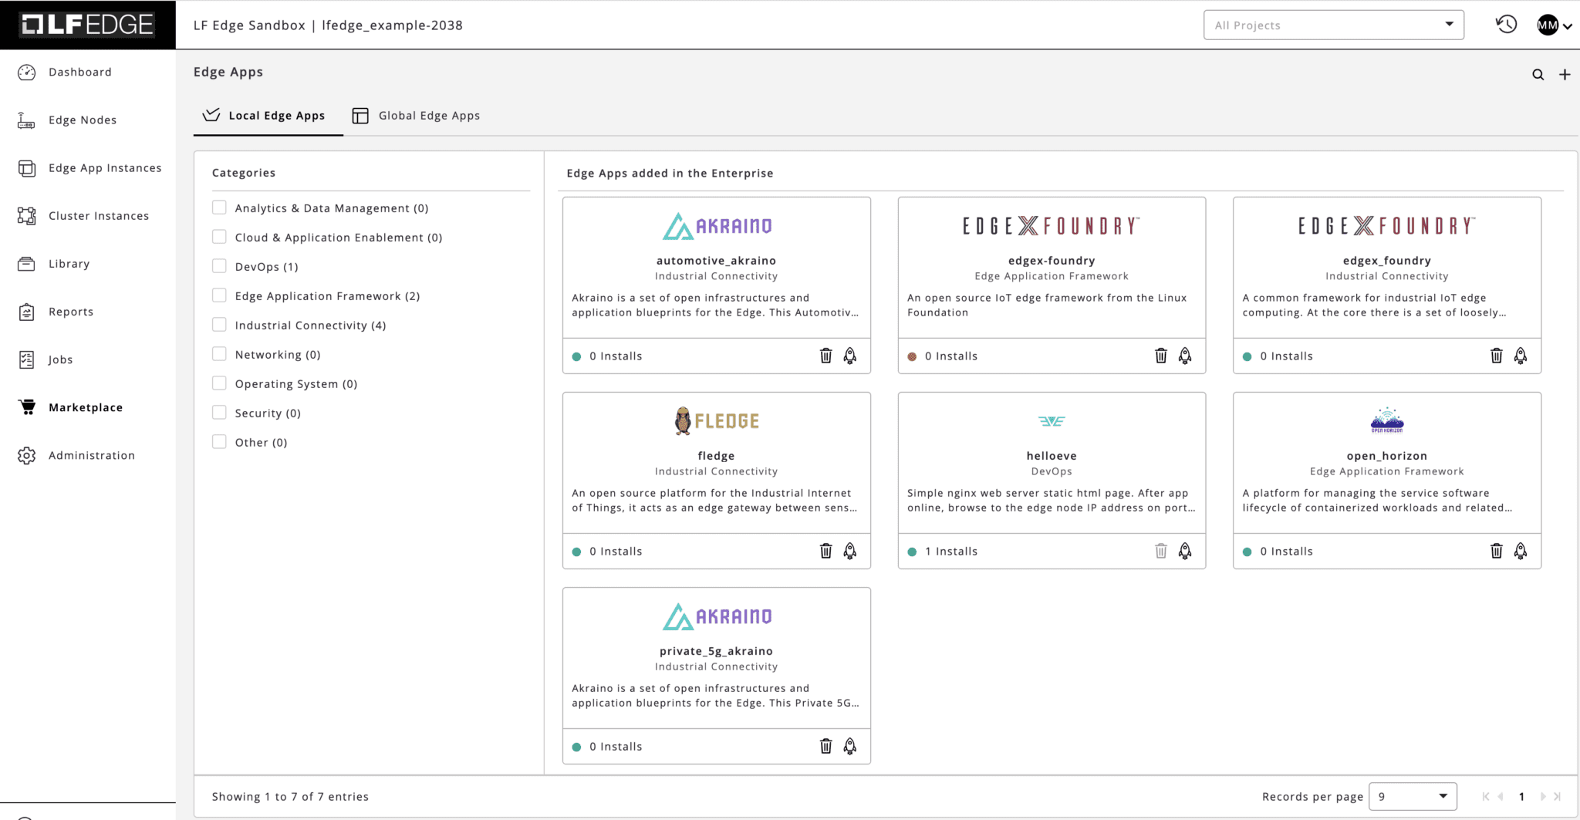Deploy private_5g_akraino using its rocket icon
1580x820 pixels.
tap(849, 746)
